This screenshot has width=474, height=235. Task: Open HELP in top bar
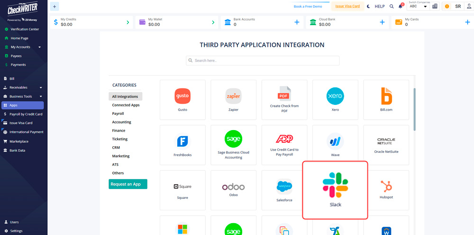[x=380, y=6]
